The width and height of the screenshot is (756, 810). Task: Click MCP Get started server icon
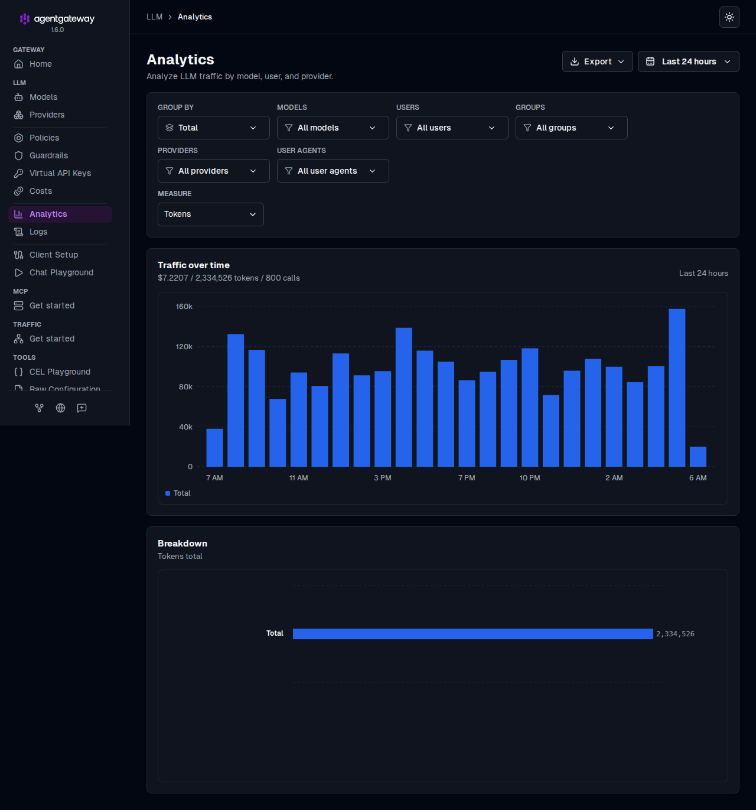point(19,305)
